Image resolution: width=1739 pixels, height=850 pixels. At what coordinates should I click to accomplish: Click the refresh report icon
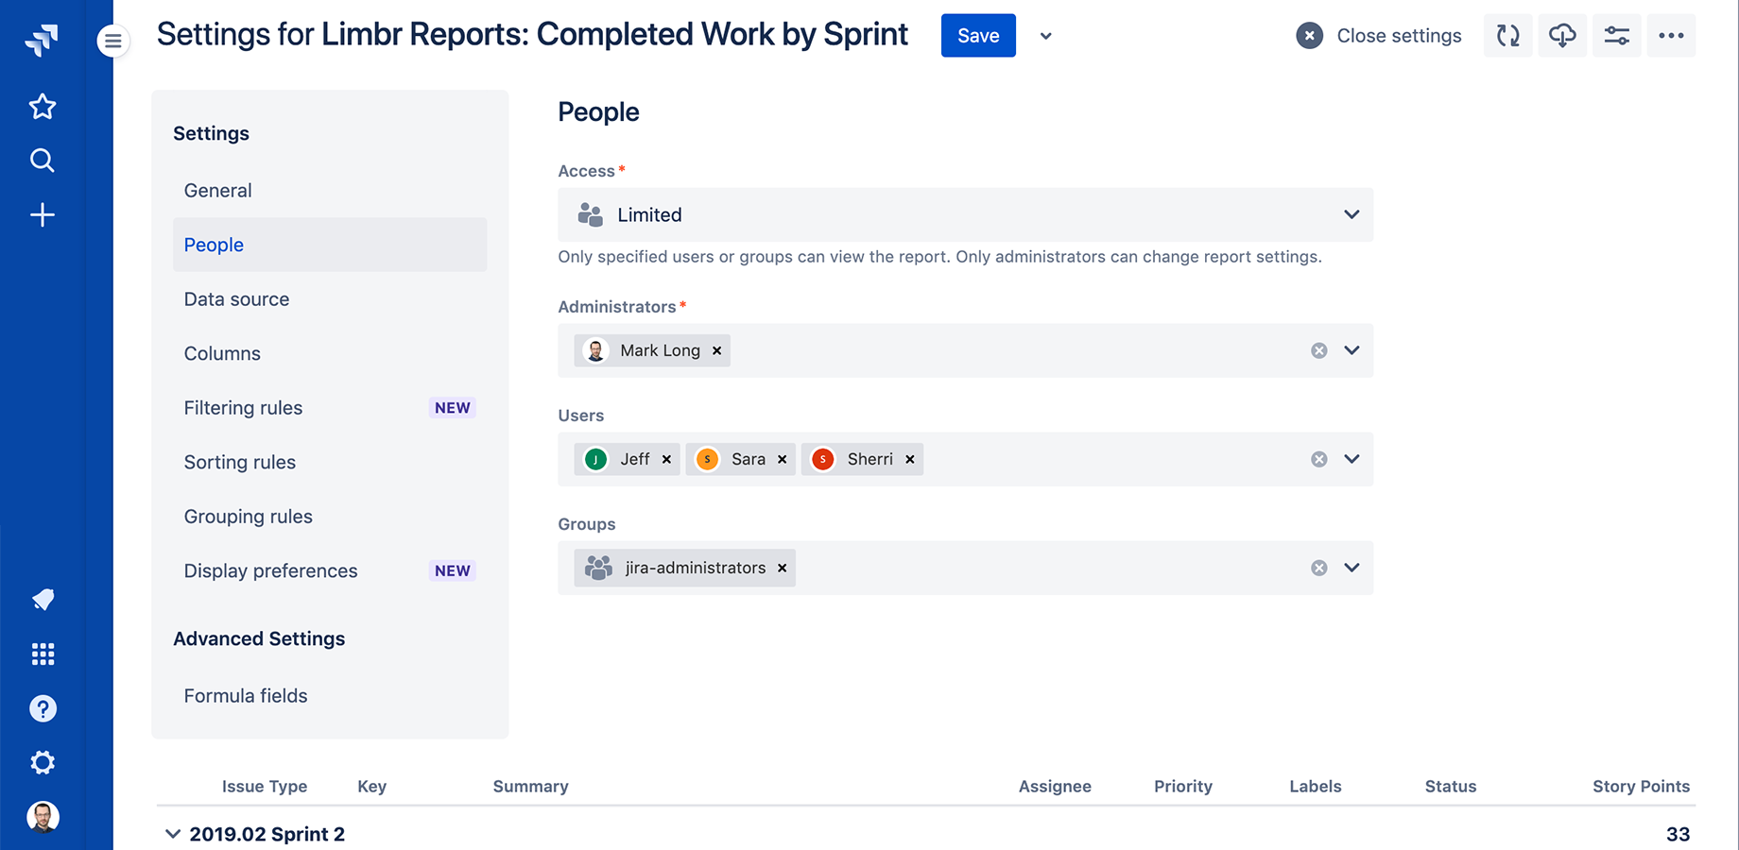[x=1507, y=36]
